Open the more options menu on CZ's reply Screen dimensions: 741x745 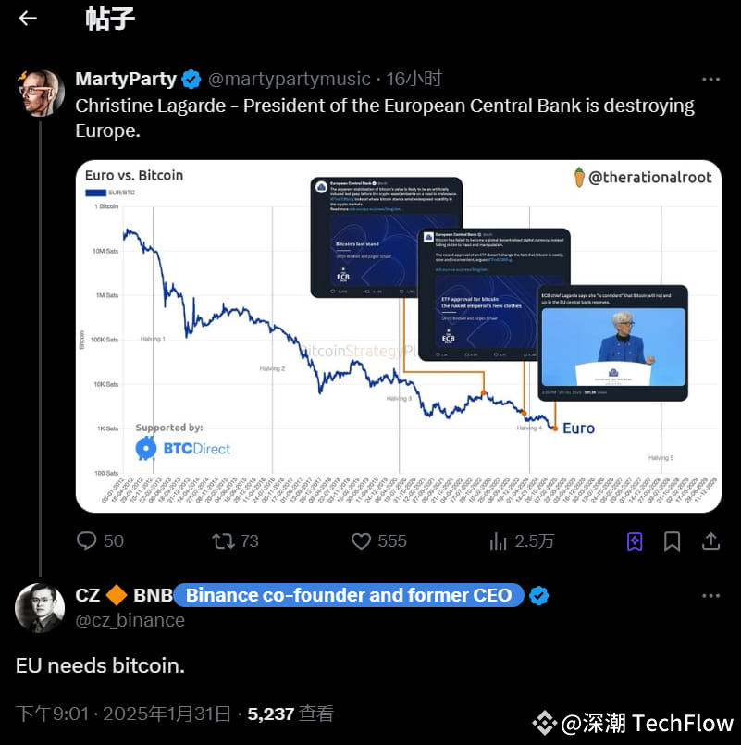tap(710, 596)
